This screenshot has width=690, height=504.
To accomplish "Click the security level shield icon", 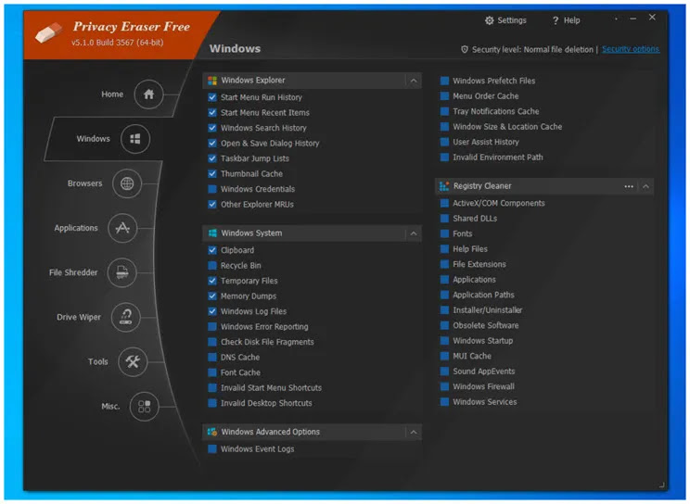I will (465, 50).
